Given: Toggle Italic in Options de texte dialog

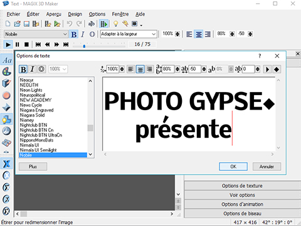Looking at the screenshot, I should tap(32, 69).
